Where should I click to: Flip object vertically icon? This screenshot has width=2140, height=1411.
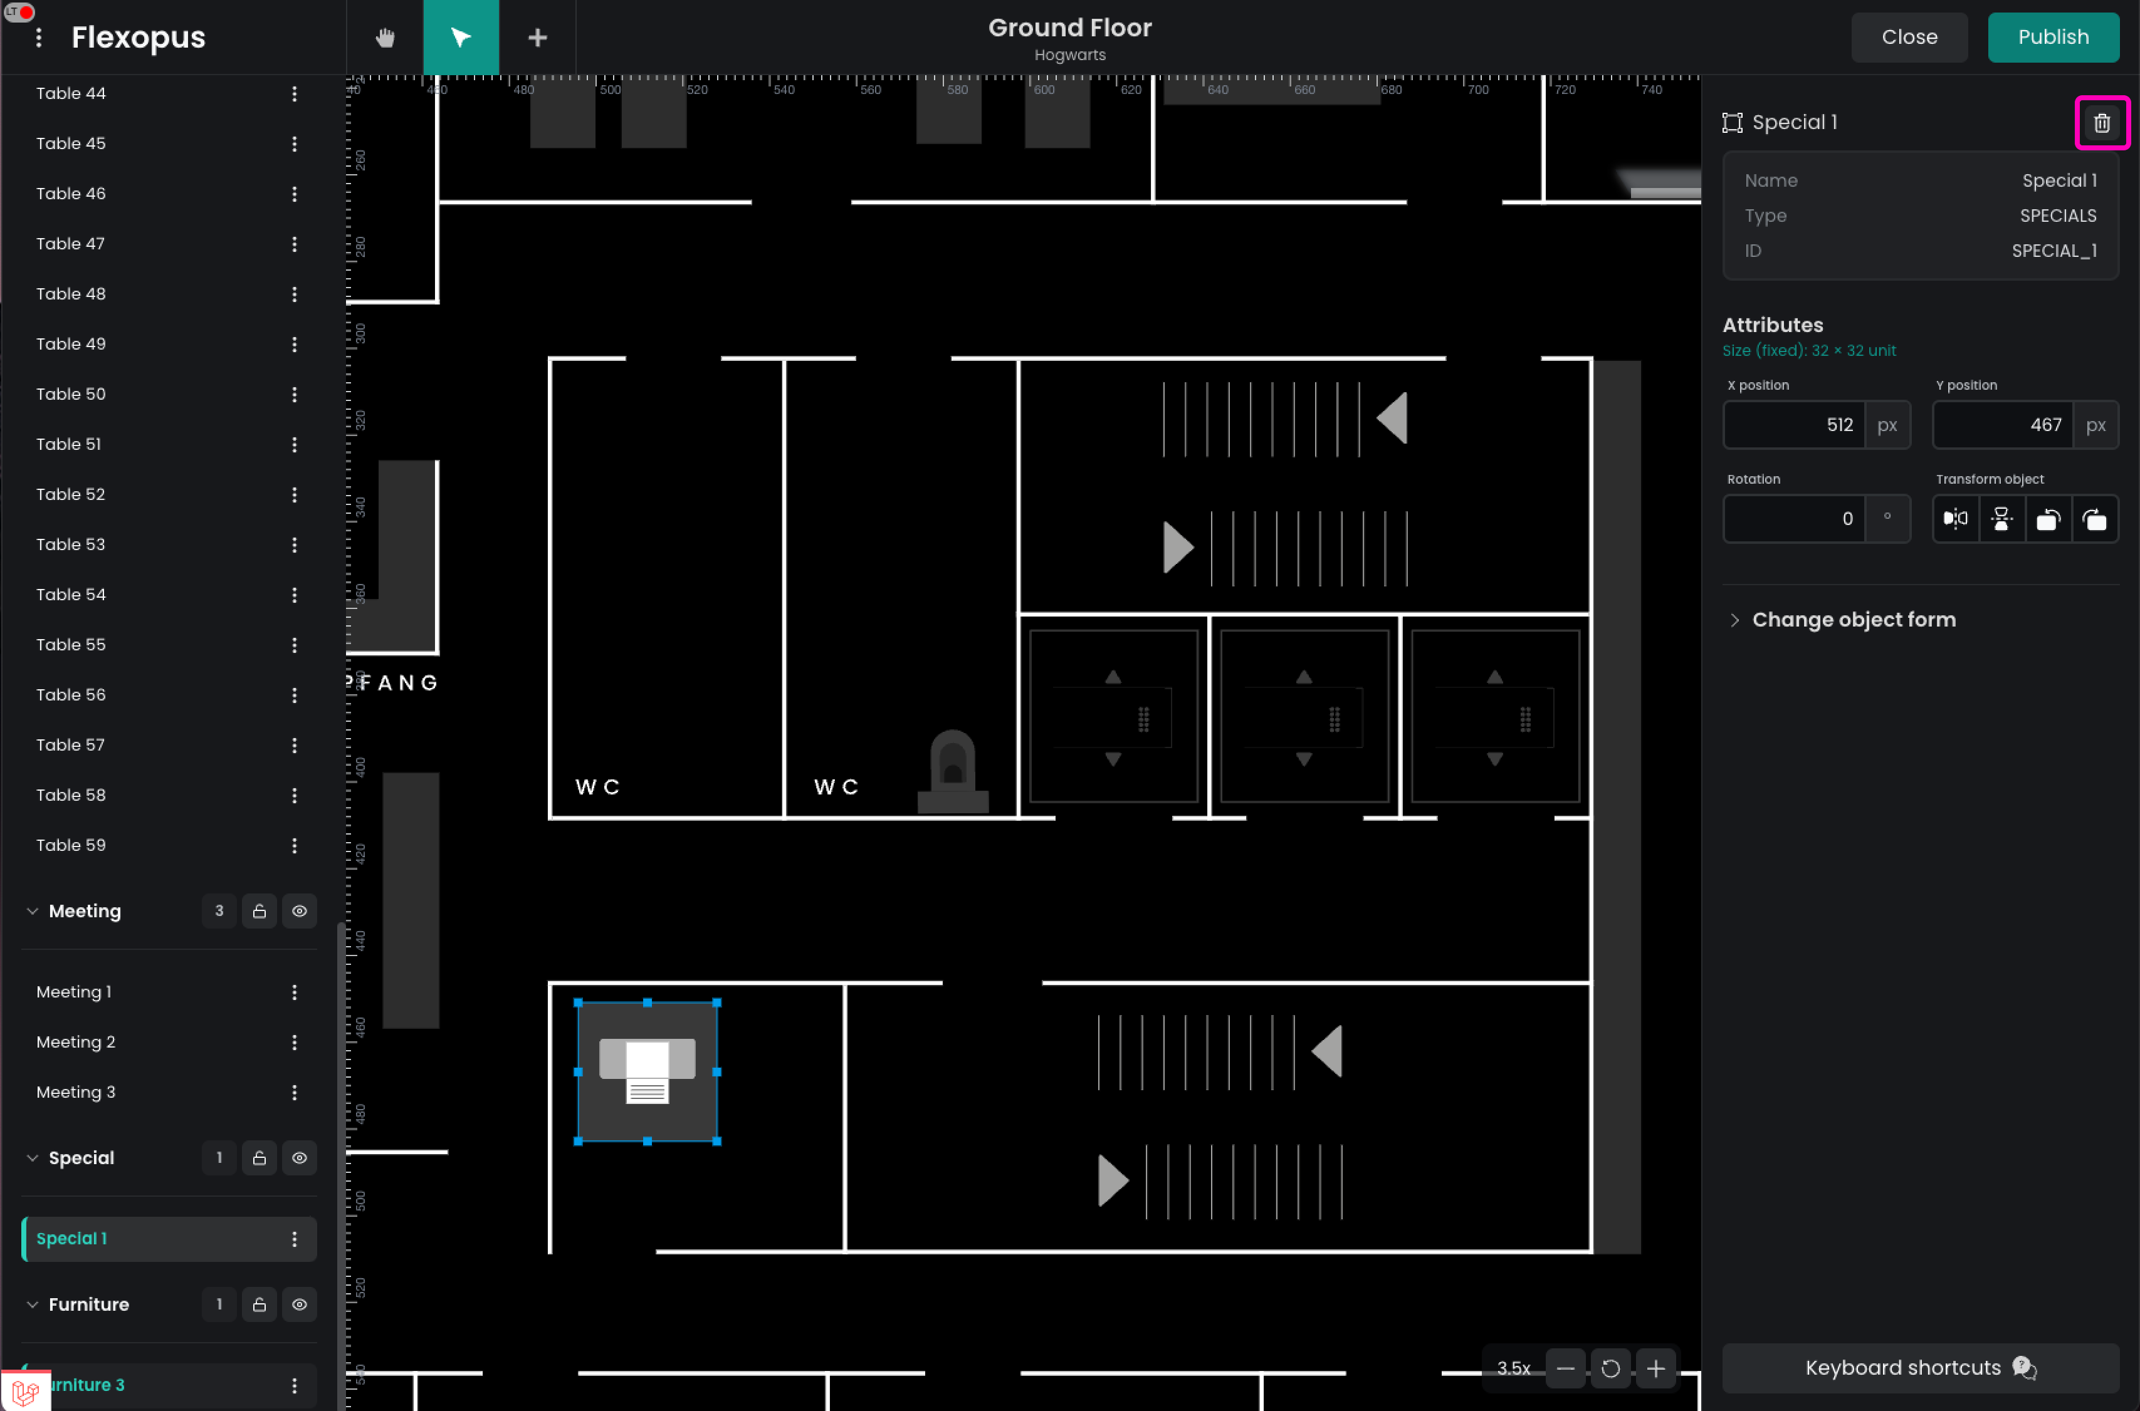[x=2001, y=518]
